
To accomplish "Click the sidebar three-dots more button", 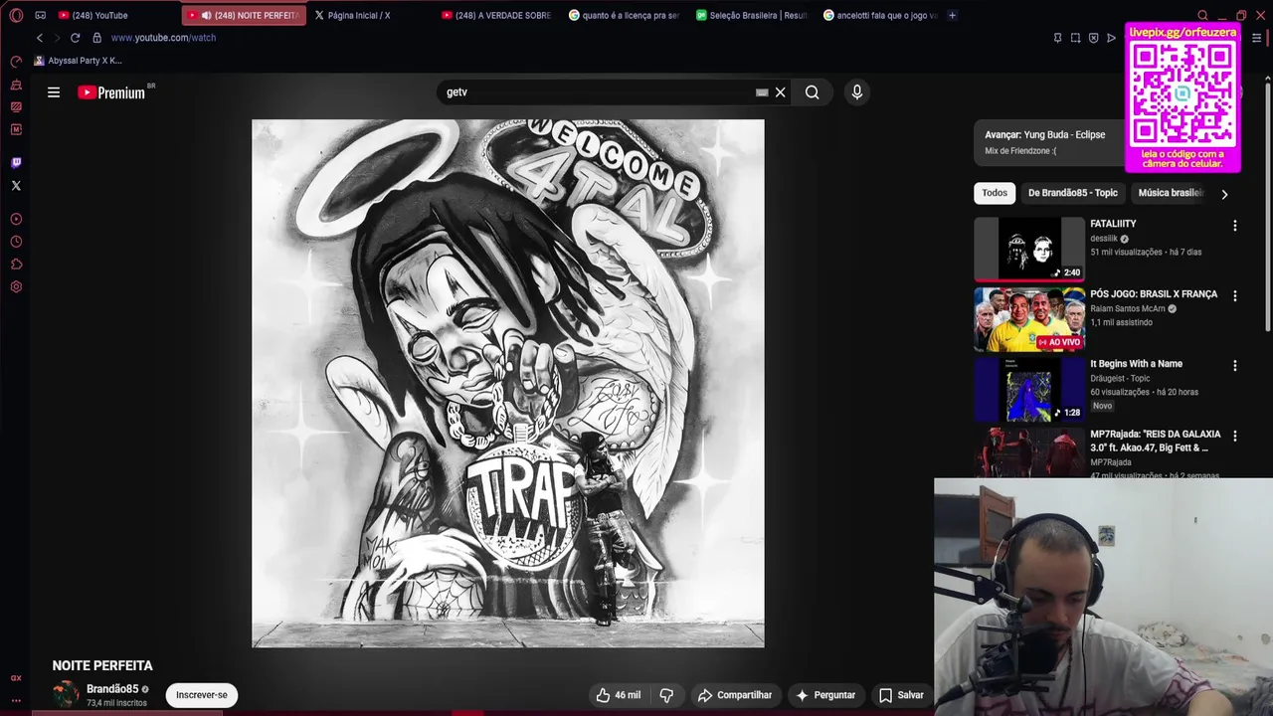I will pos(16,700).
